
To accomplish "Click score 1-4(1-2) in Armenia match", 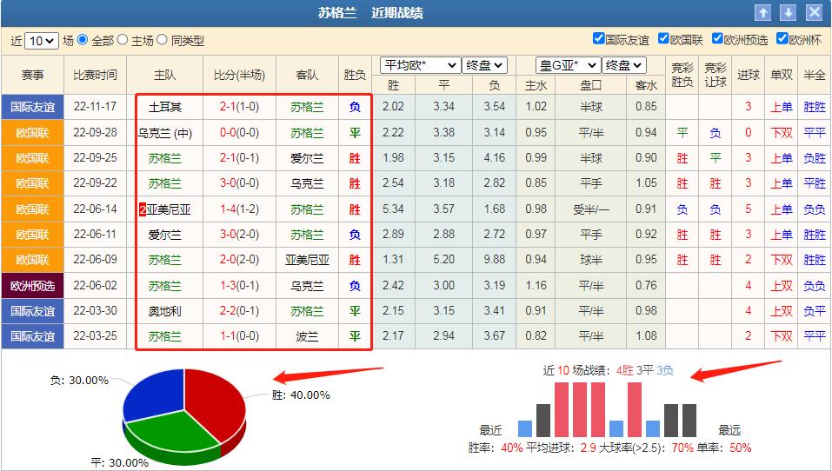I will point(239,209).
